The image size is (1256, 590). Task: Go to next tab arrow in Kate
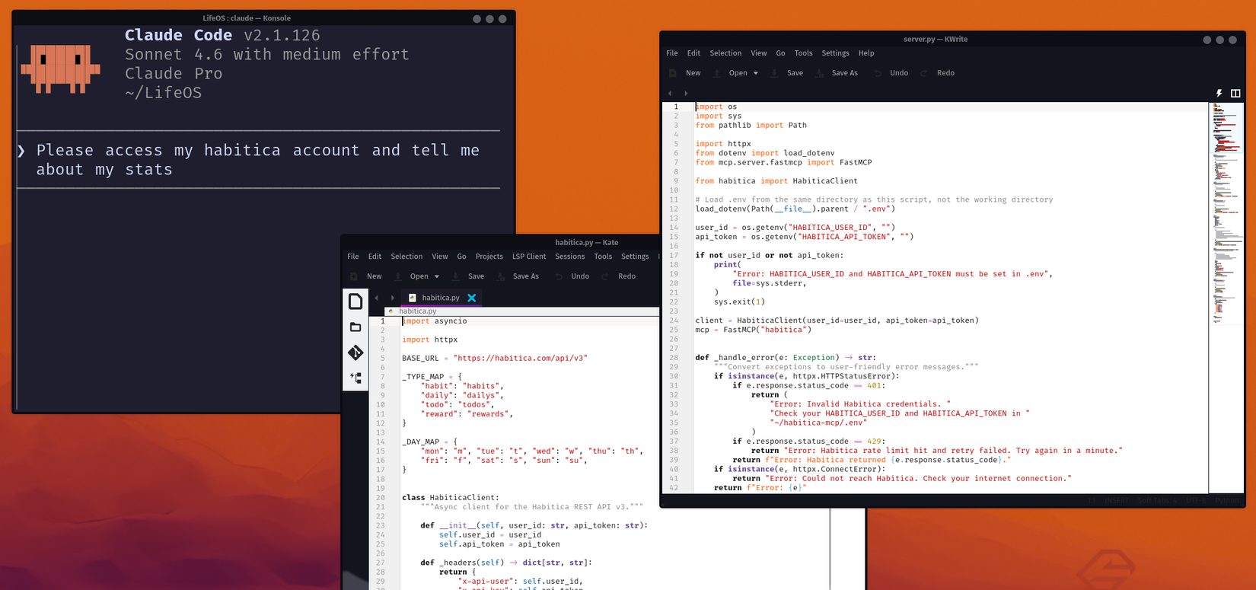click(x=393, y=298)
